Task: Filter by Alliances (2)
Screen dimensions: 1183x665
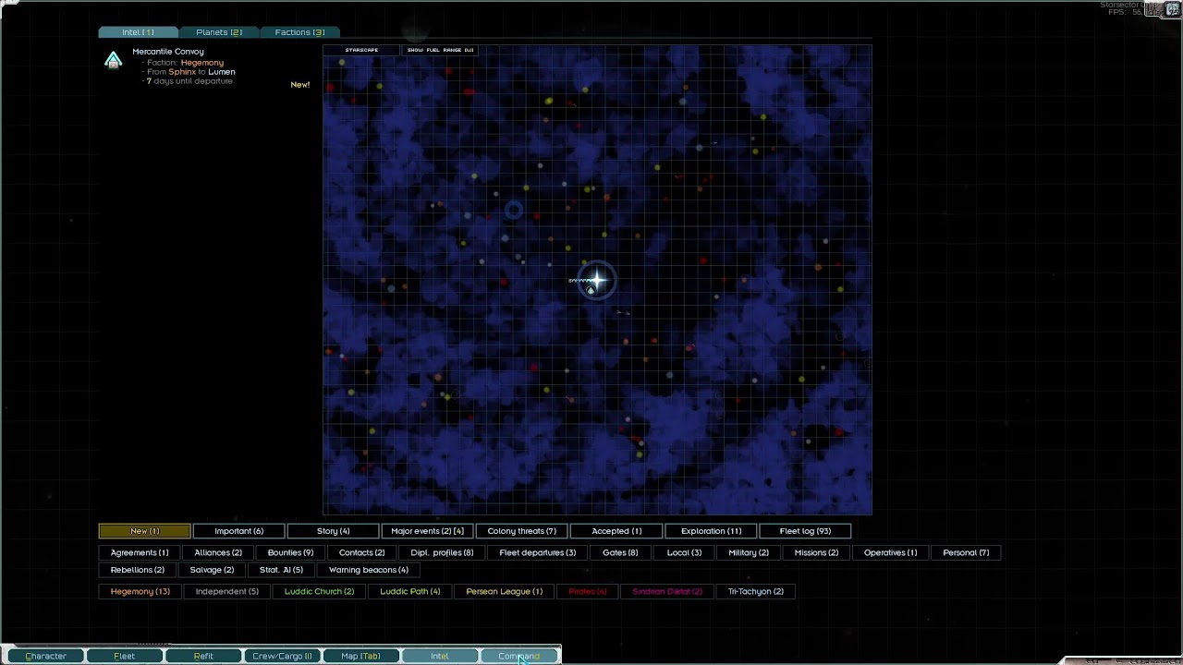Action: pyautogui.click(x=218, y=552)
